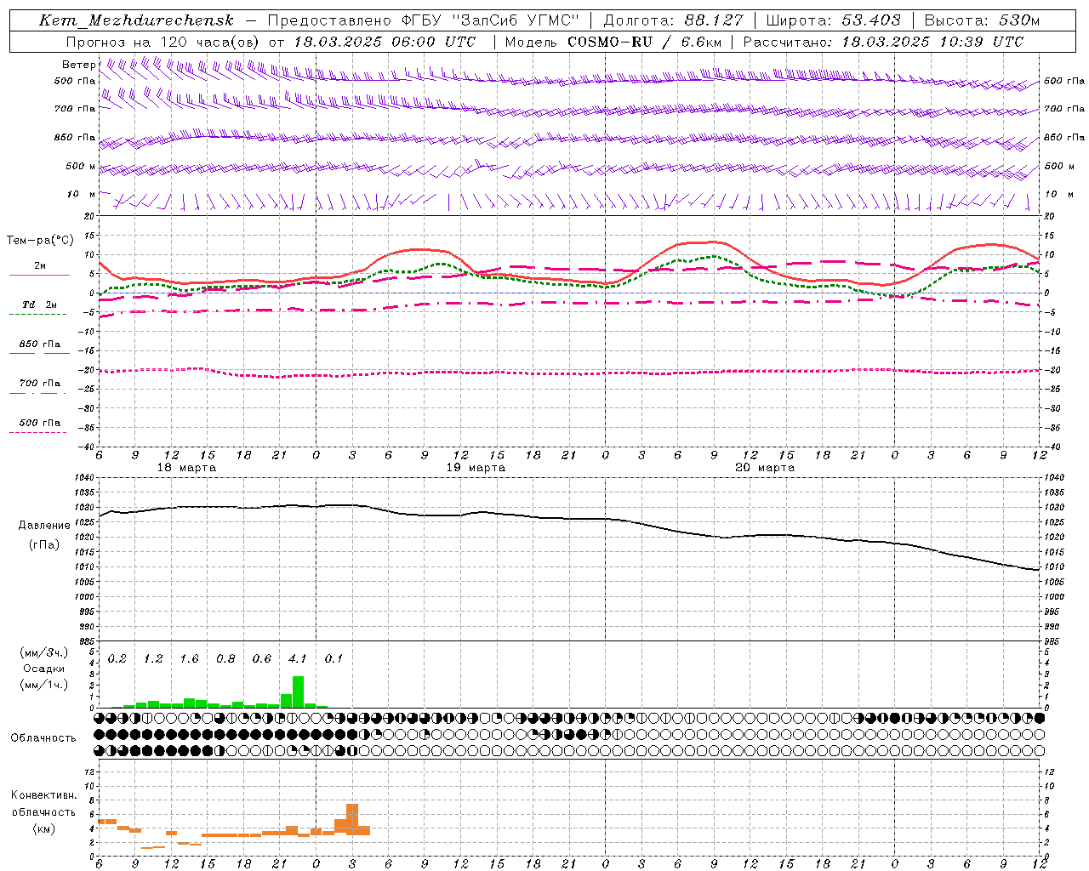Click the 0.8 precipitation total value
This screenshot has width=1089, height=871.
coord(225,658)
